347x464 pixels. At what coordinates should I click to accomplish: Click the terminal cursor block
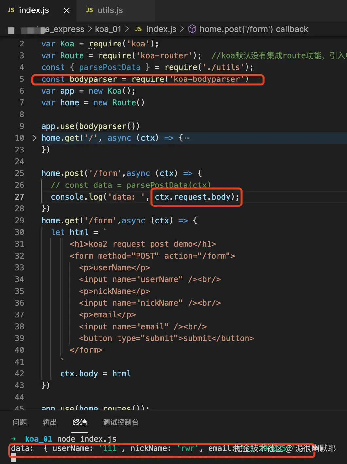(13, 457)
